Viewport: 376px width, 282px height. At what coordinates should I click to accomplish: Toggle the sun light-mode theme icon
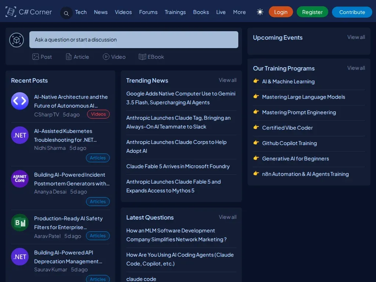click(260, 12)
